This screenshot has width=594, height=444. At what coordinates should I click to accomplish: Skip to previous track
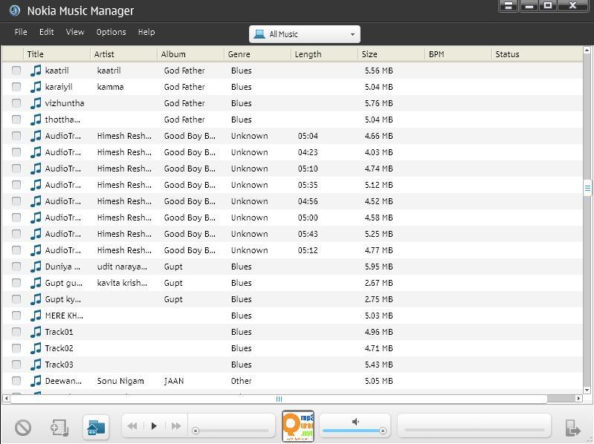point(132,426)
